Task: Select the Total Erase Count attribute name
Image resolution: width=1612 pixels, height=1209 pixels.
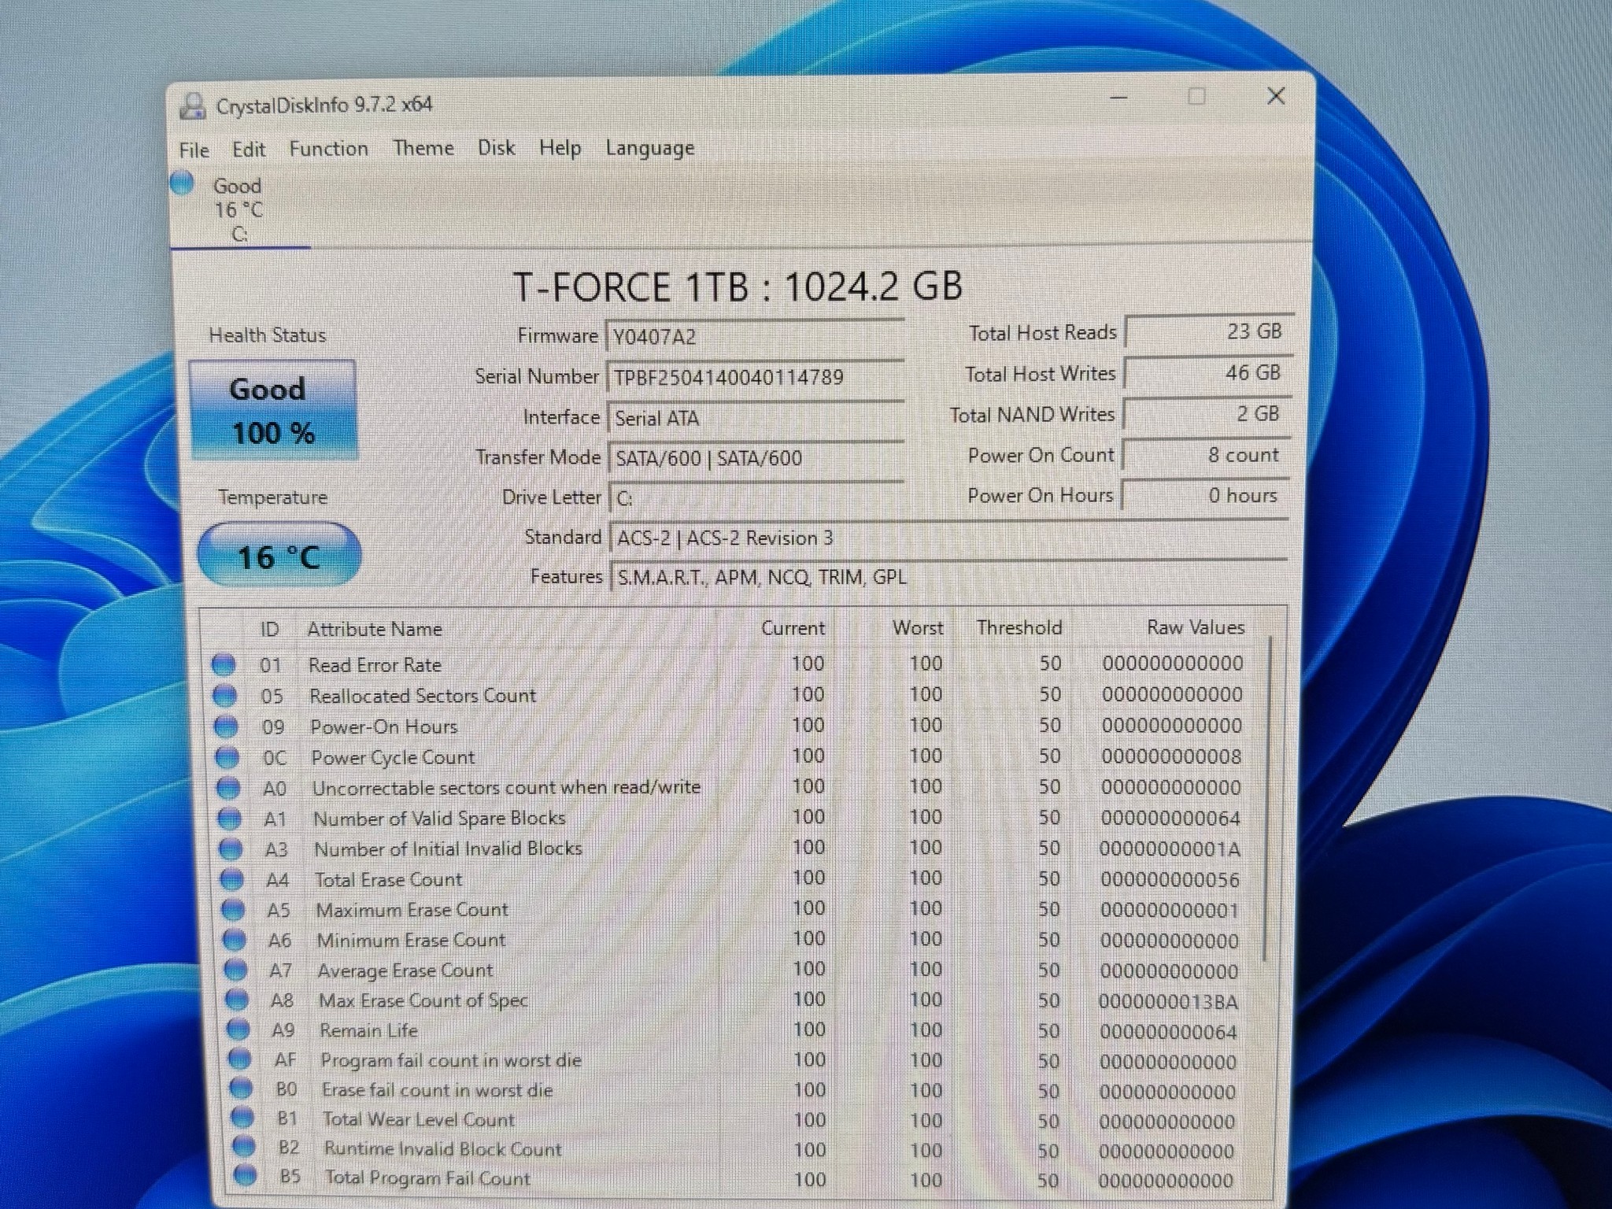Action: pyautogui.click(x=388, y=880)
